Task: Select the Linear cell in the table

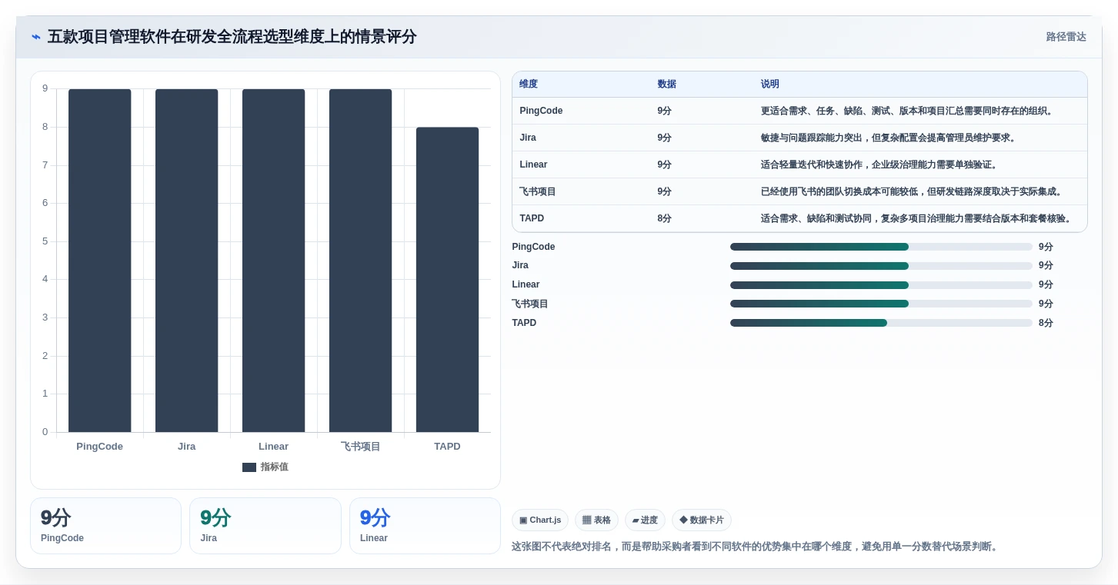Action: (533, 165)
